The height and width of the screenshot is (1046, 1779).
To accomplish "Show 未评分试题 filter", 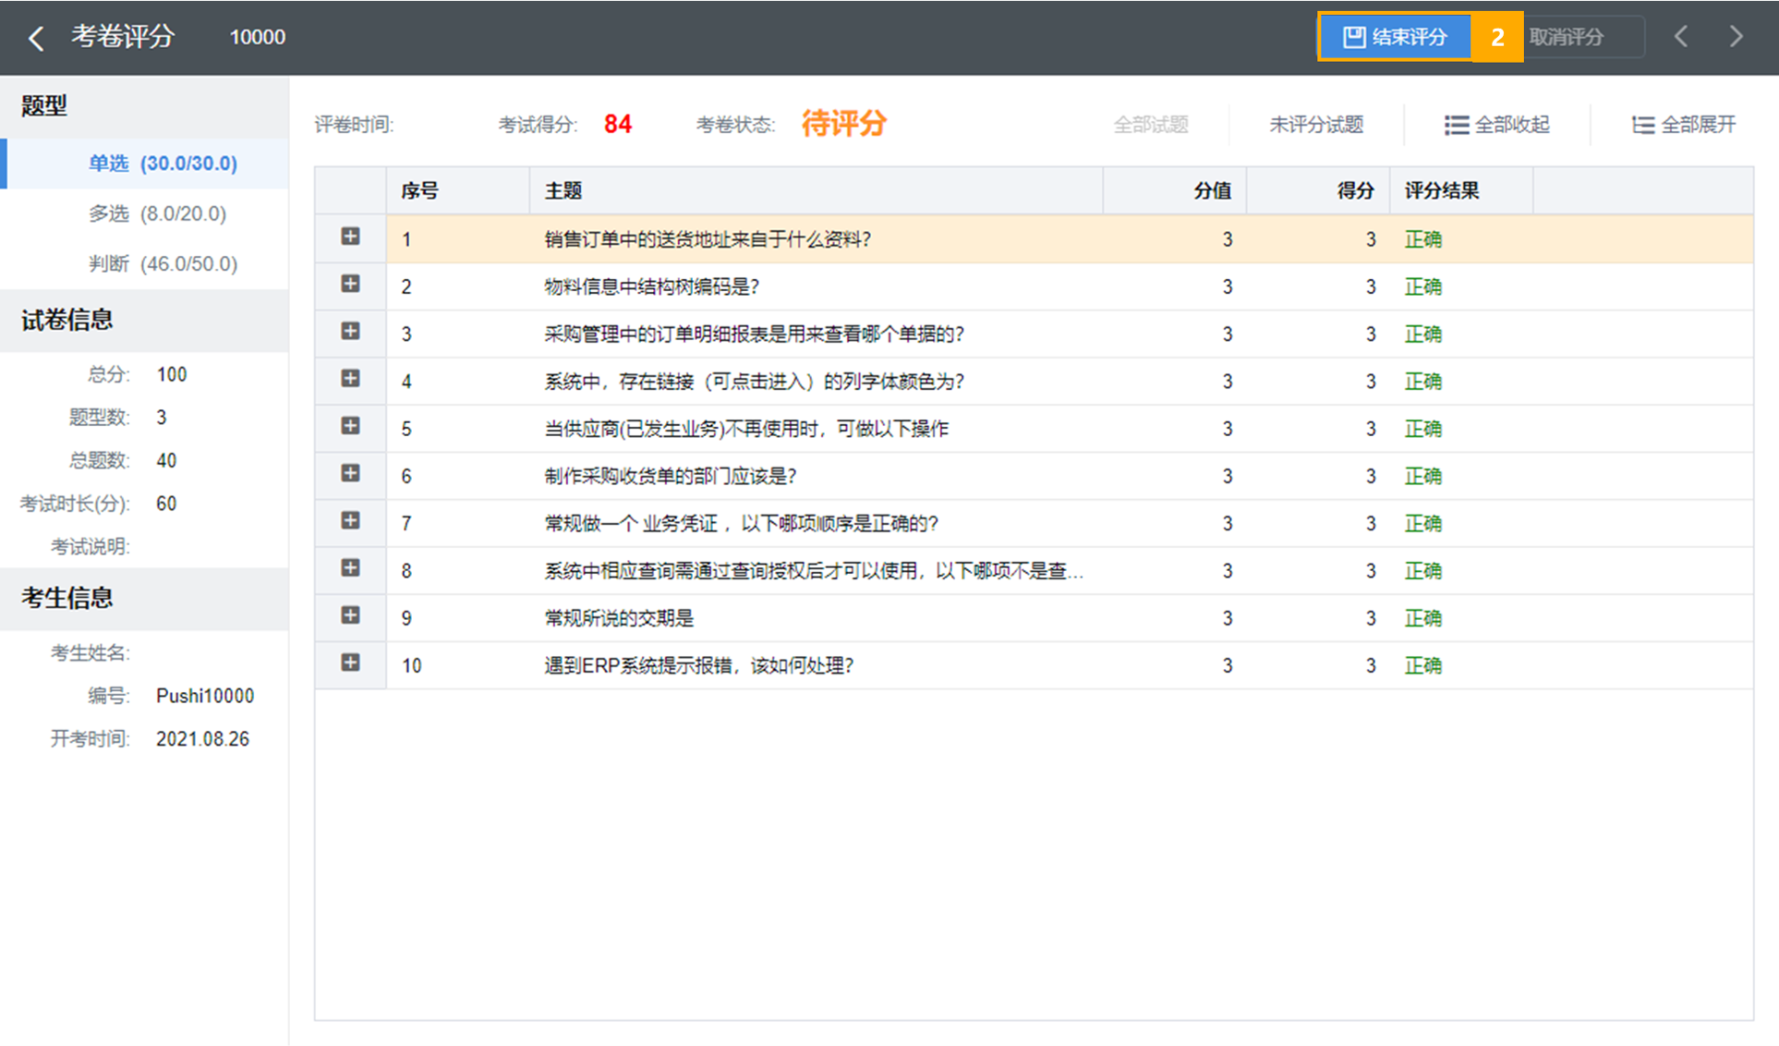I will pyautogui.click(x=1316, y=125).
